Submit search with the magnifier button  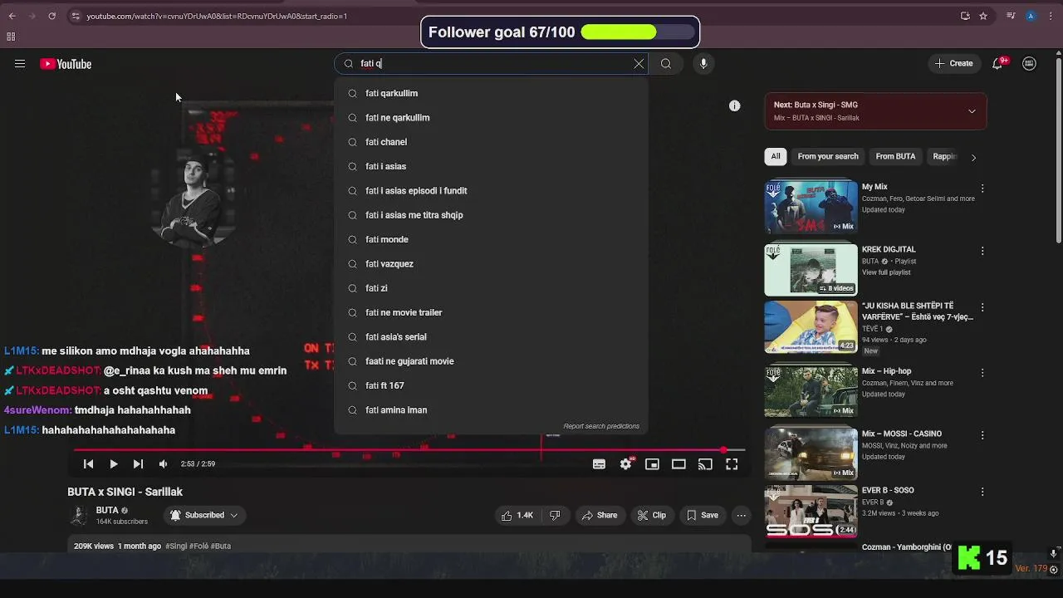pos(666,63)
